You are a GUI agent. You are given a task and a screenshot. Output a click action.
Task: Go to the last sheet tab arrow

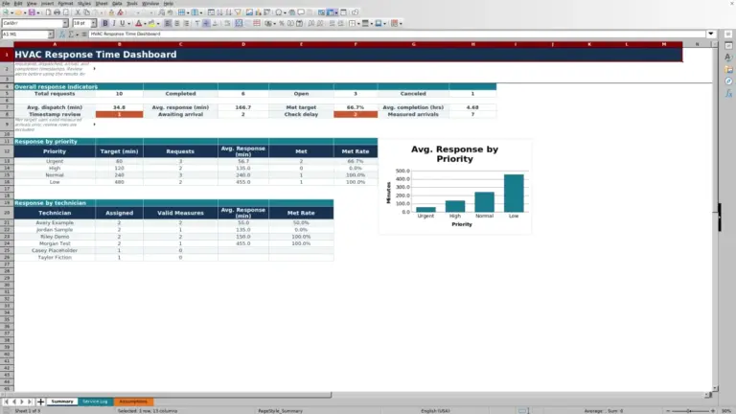[30, 402]
